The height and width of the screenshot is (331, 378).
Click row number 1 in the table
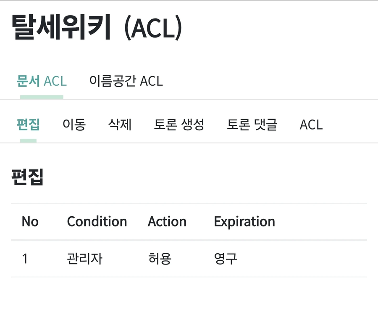coord(25,259)
